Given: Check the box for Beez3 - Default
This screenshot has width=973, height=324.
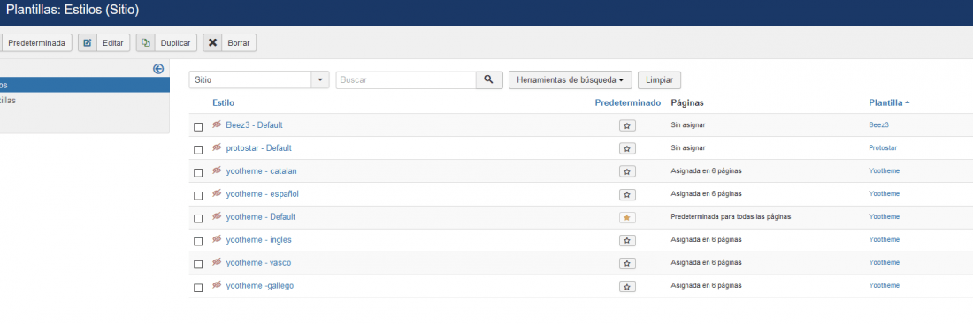Looking at the screenshot, I should tap(198, 127).
